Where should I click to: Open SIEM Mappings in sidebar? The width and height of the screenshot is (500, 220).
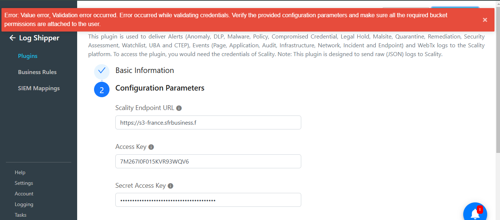coord(39,88)
